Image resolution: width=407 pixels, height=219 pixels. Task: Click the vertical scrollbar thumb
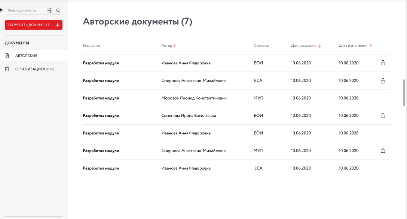click(404, 92)
